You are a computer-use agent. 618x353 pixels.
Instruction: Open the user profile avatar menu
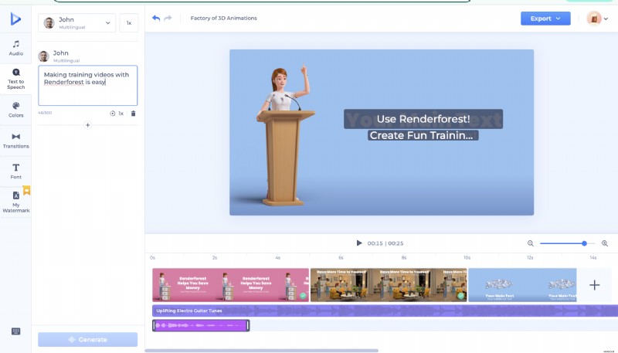click(x=597, y=19)
